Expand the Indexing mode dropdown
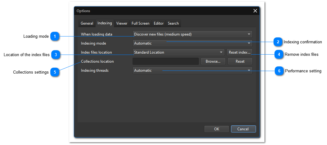 click(x=192, y=43)
